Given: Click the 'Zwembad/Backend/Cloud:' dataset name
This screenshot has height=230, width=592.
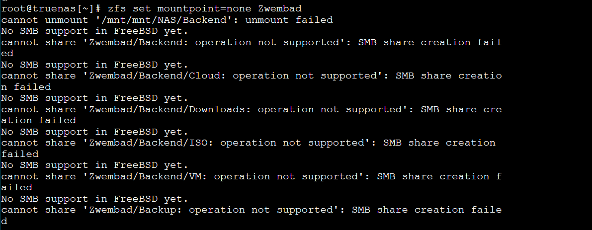Looking at the screenshot, I should point(158,76).
